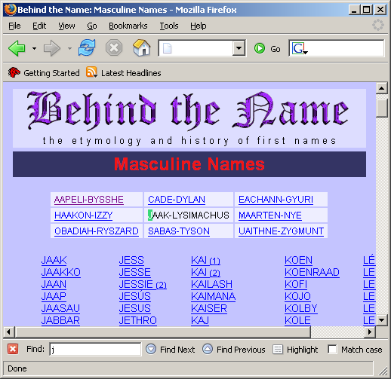Open the Getting Started bookmark
Viewport: 391px width, 379px height.
(44, 73)
